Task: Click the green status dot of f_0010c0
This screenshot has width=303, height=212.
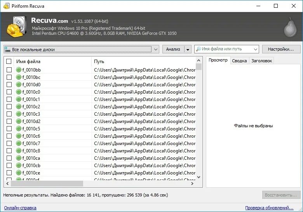Action: 19,92
